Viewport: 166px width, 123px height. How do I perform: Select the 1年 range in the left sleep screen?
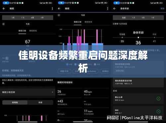pyautogui.click(x=42, y=18)
